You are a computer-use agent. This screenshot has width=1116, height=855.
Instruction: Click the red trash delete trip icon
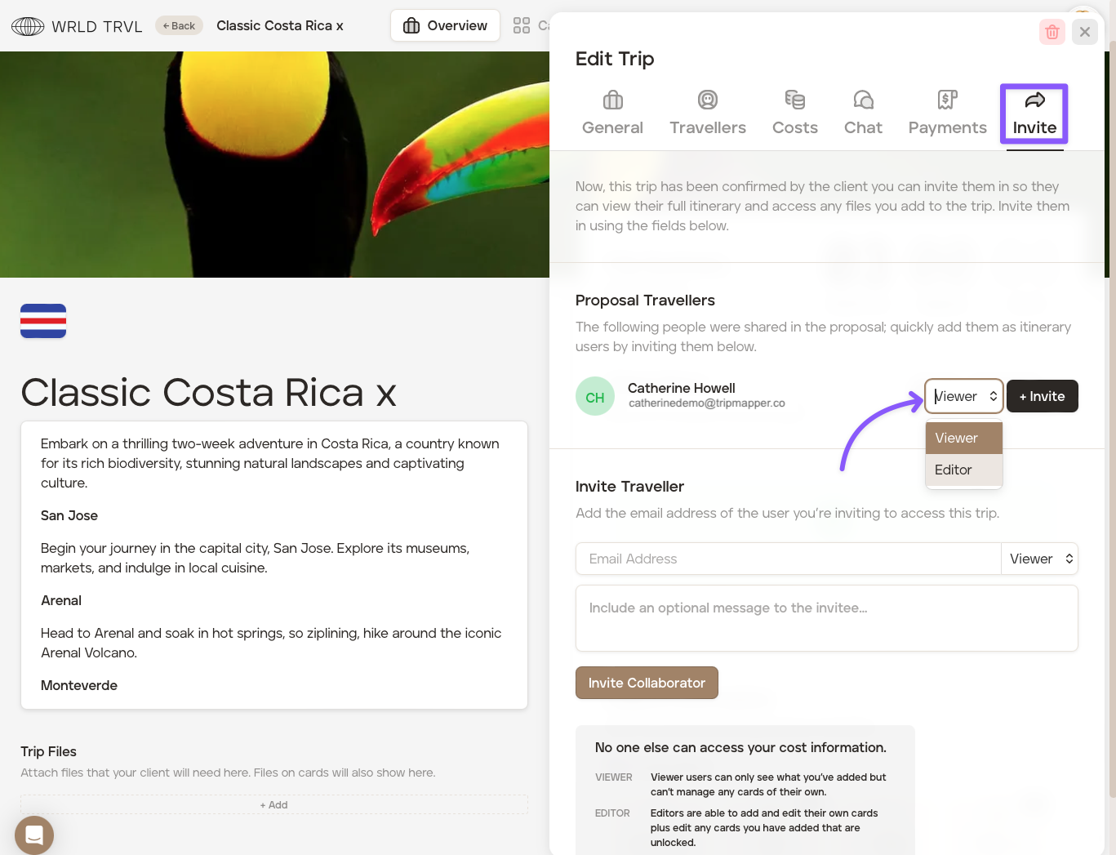tap(1052, 32)
